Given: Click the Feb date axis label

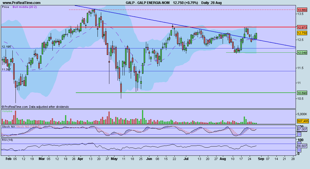Looking at the screenshot, I should (x=8, y=159).
